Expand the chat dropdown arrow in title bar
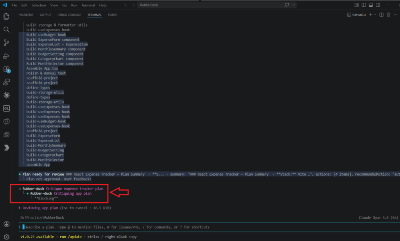Screen dimensions: 400x241 294,5
